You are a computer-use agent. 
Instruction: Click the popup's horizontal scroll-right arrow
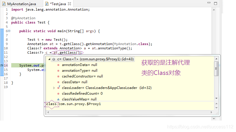click(x=211, y=112)
